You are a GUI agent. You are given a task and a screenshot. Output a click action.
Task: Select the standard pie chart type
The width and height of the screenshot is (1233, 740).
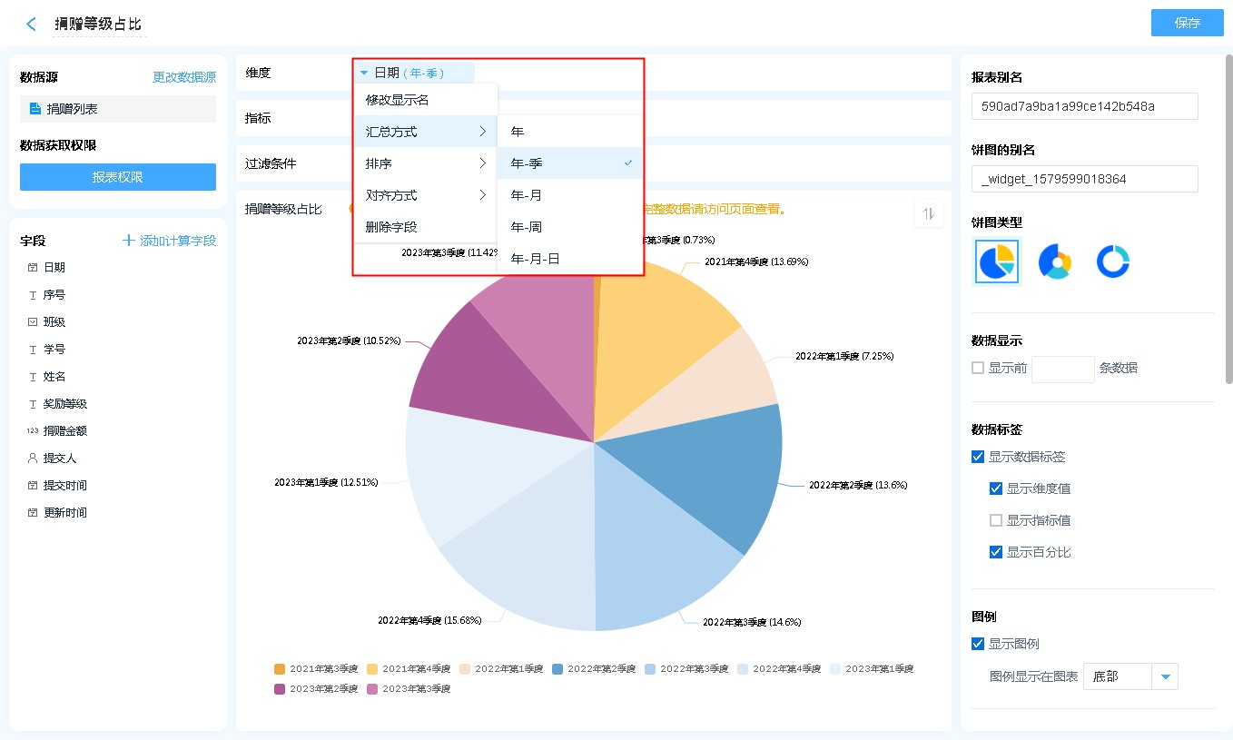(x=997, y=261)
